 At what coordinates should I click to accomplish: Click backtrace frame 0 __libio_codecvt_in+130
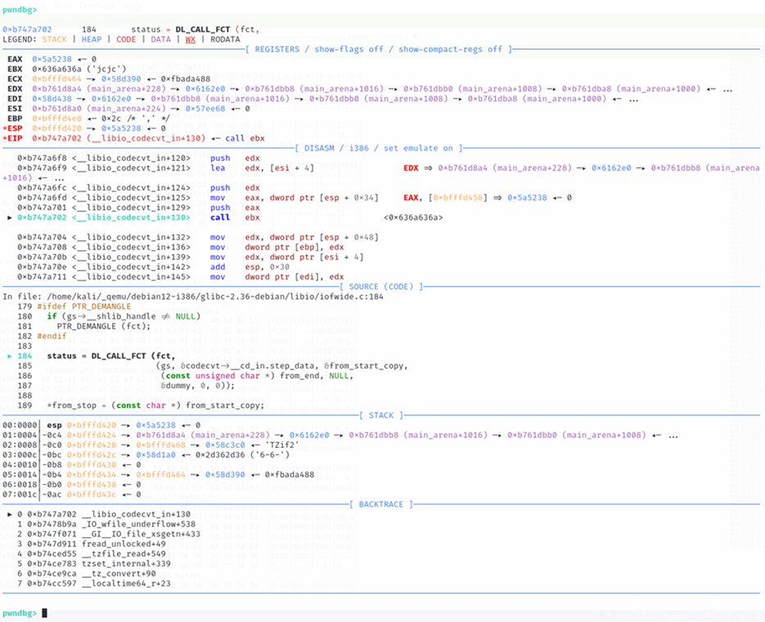tap(98, 514)
